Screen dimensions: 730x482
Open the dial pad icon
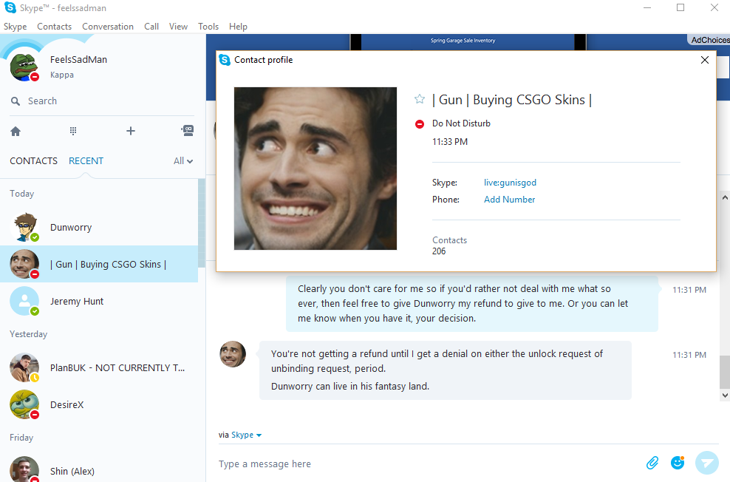[73, 131]
